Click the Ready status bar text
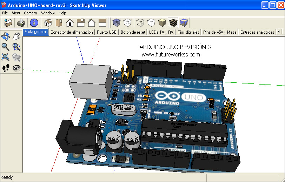The width and height of the screenshot is (285, 182). (7, 177)
